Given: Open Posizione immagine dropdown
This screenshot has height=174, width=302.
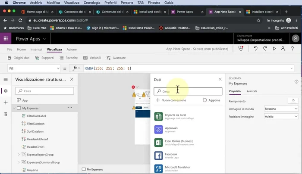Looking at the screenshot, I should (x=281, y=116).
